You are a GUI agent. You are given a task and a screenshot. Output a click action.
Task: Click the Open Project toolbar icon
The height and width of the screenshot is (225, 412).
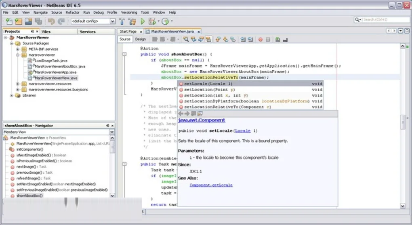28,21
